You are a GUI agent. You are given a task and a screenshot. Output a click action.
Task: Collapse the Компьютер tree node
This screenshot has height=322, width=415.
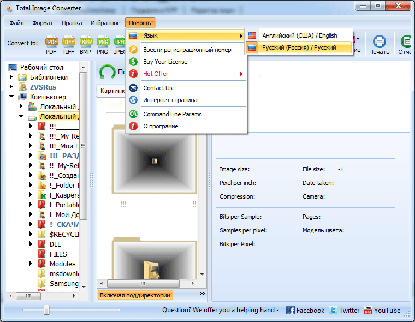11,96
